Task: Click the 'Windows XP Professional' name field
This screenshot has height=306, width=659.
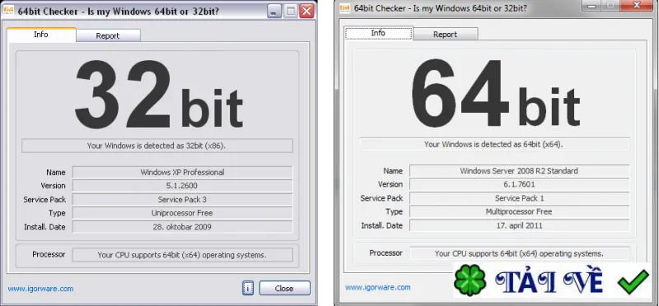Action: (182, 172)
